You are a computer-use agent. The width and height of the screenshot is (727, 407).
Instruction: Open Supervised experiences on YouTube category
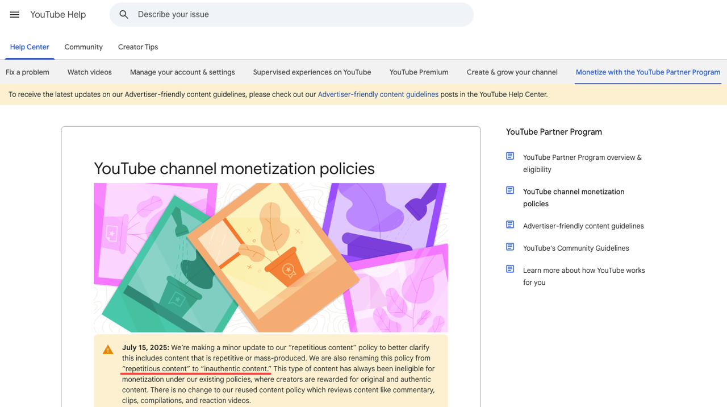coord(312,72)
